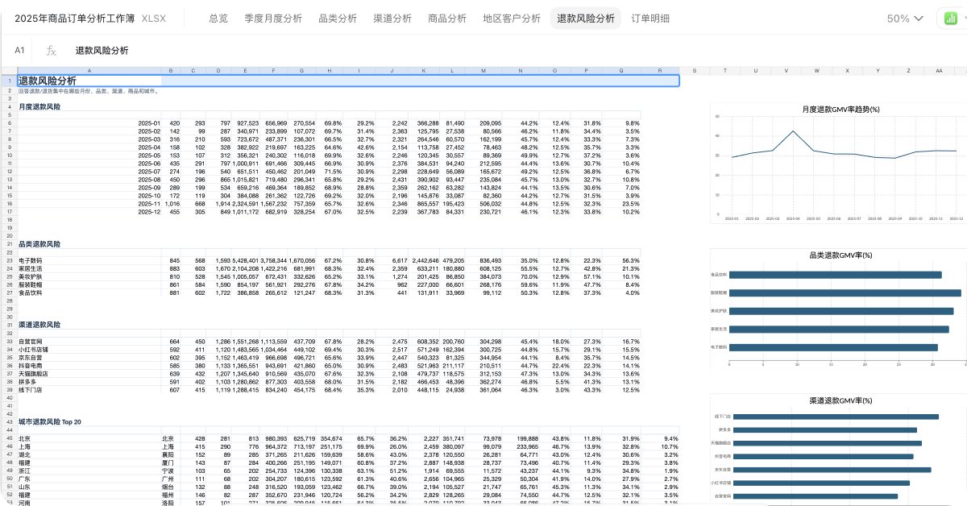Image resolution: width=967 pixels, height=506 pixels.
Task: Switch to the 地区客户分析 tab
Action: click(512, 19)
